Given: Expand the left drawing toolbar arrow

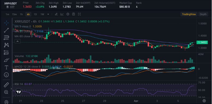Looking at the screenshot, I should tap(11, 89).
